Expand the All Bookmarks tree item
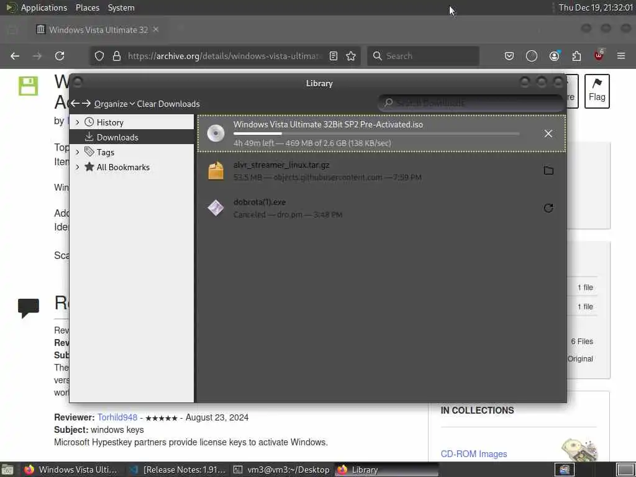Screen dimensions: 636x477 tap(78, 167)
